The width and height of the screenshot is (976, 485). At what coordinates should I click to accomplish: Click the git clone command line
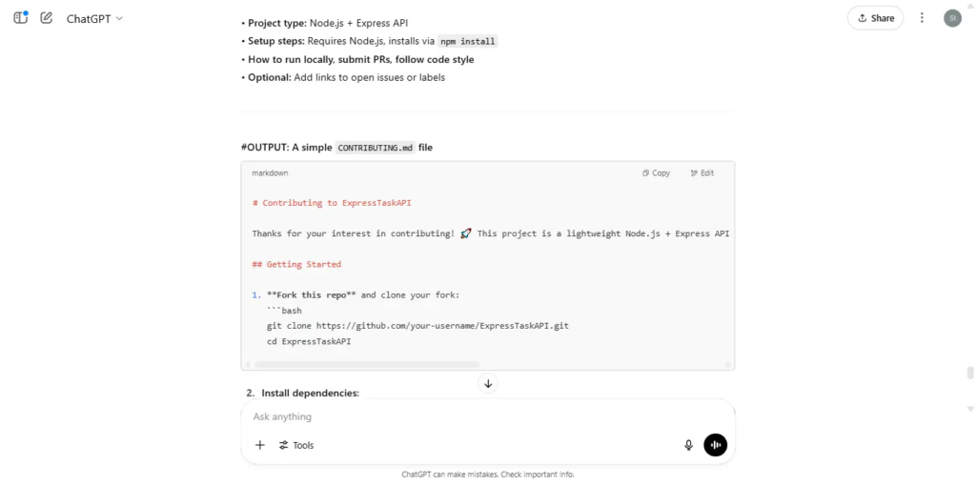point(417,326)
